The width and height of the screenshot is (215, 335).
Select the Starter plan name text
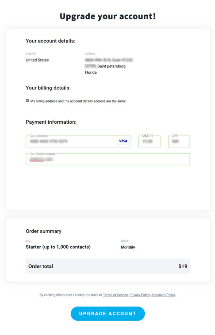pyautogui.click(x=58, y=247)
